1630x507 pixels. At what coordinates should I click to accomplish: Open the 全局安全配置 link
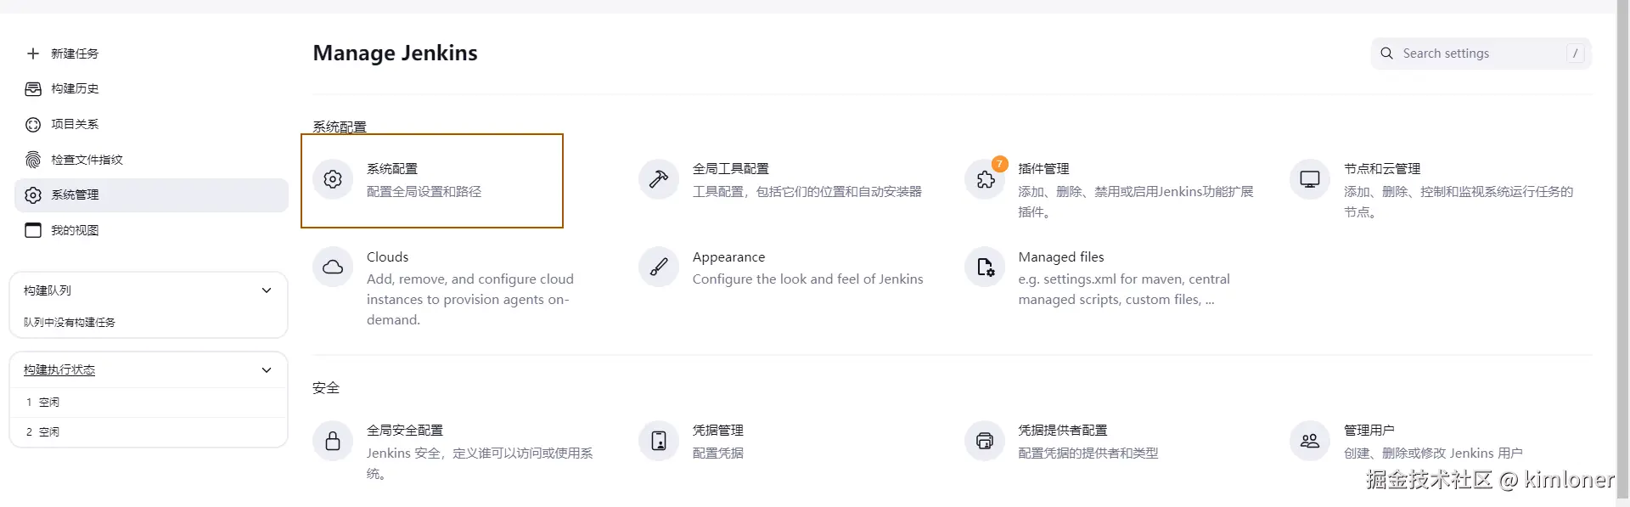405,431
